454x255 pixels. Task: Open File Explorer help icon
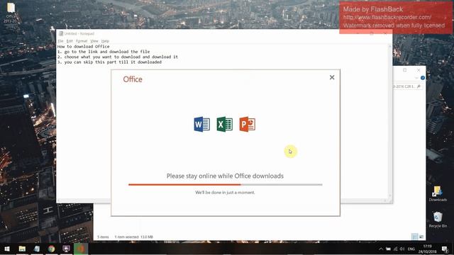point(423,78)
